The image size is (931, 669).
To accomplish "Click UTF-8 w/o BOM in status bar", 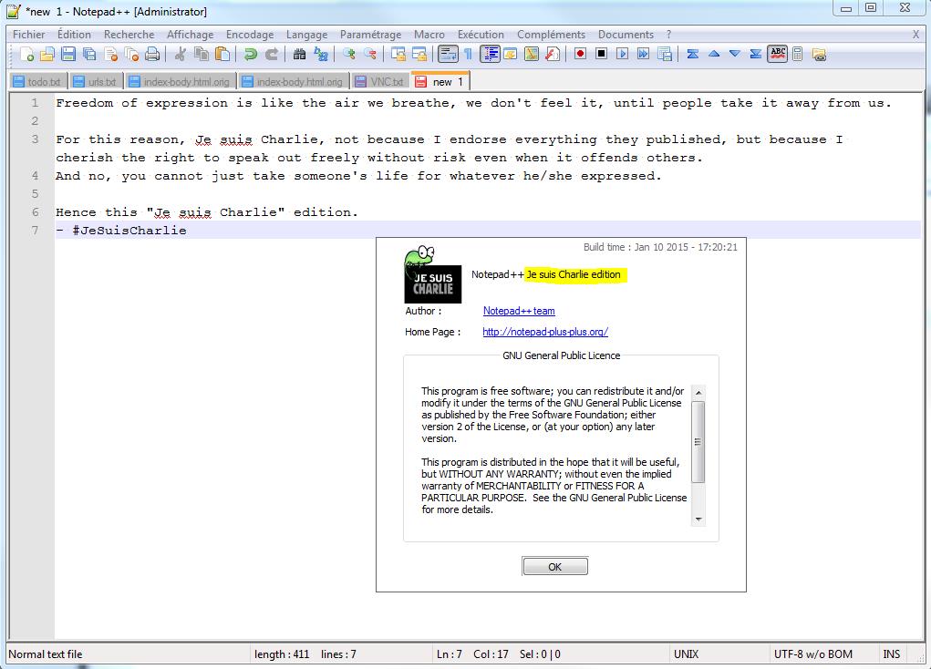I will 812,654.
